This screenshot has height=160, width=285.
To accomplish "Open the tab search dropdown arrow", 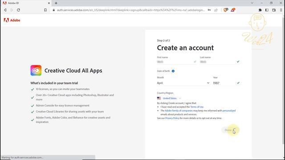I will tap(252, 3).
